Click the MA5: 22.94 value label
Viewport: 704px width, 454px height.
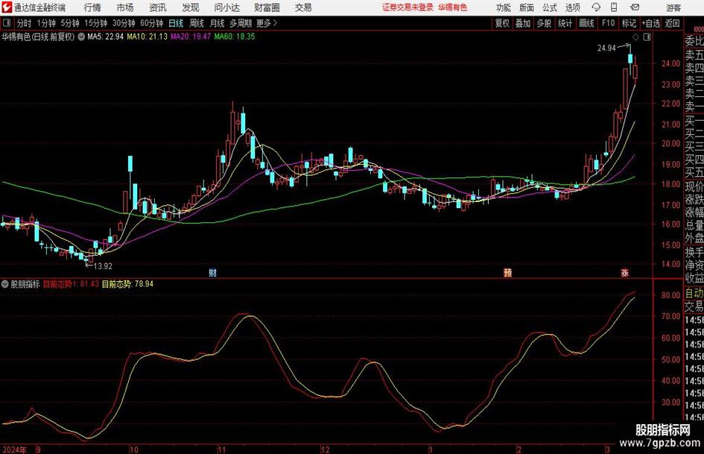pos(105,37)
